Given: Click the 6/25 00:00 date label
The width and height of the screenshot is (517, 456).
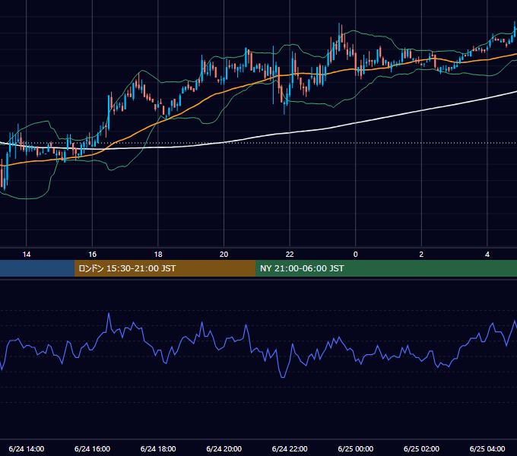Looking at the screenshot, I should (356, 448).
